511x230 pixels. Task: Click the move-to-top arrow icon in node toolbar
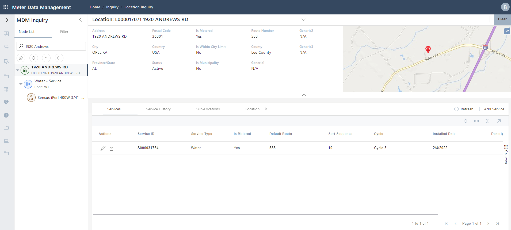(x=46, y=58)
